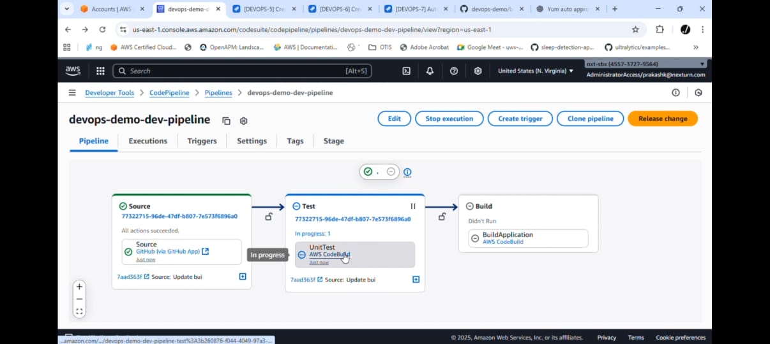Open console settings gear in AWS header

(478, 71)
